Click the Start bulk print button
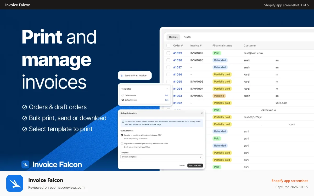Image resolution: width=314 pixels, height=196 pixels. point(195,165)
